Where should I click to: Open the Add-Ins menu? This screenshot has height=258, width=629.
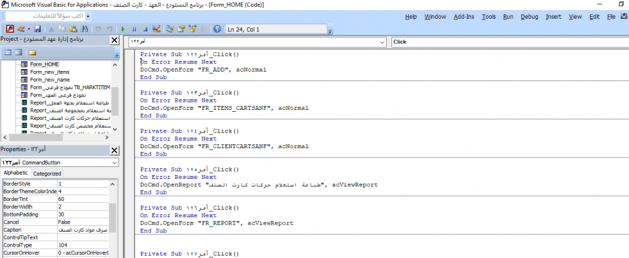click(x=464, y=16)
